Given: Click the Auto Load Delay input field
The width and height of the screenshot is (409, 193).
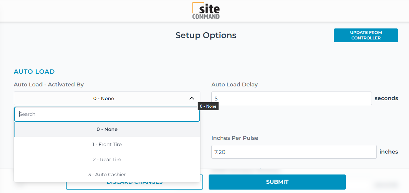Looking at the screenshot, I should click(291, 98).
